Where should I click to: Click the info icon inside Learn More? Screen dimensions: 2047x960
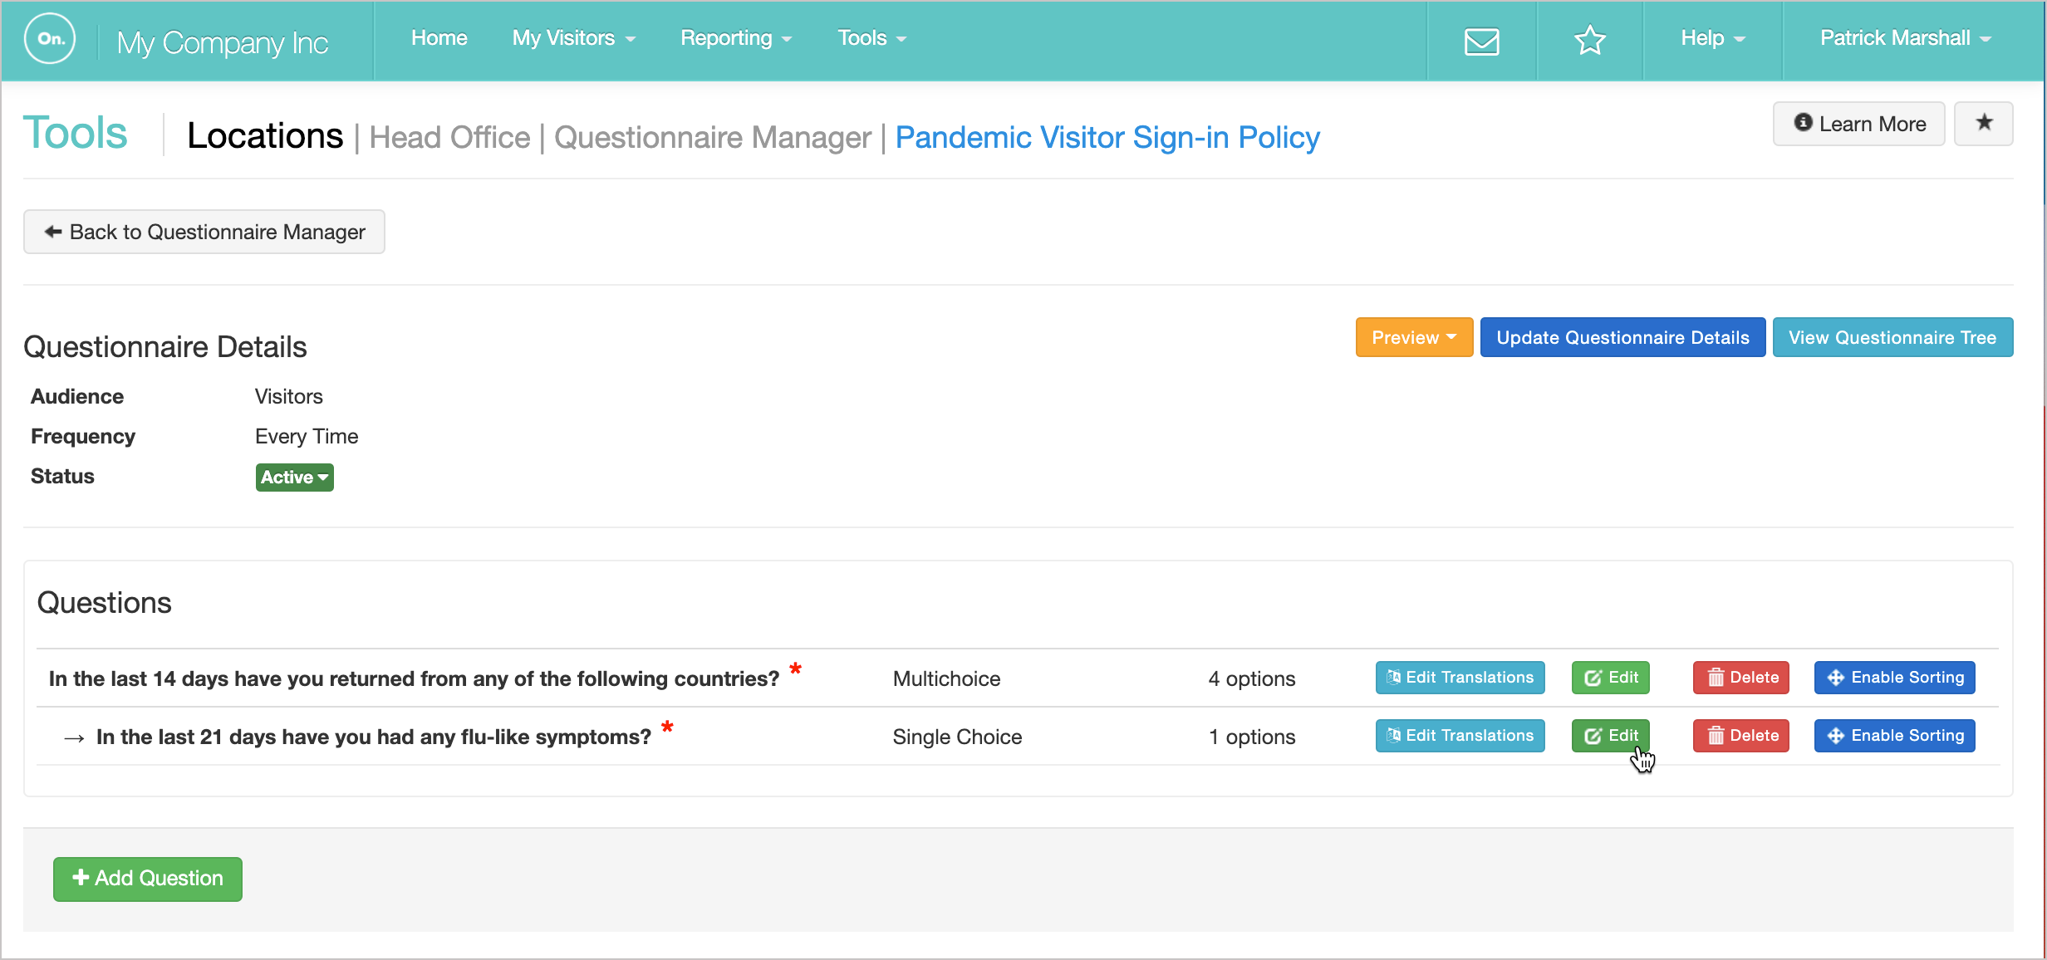(1803, 123)
